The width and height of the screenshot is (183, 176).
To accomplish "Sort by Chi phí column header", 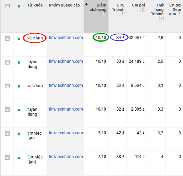I will point(138,5).
